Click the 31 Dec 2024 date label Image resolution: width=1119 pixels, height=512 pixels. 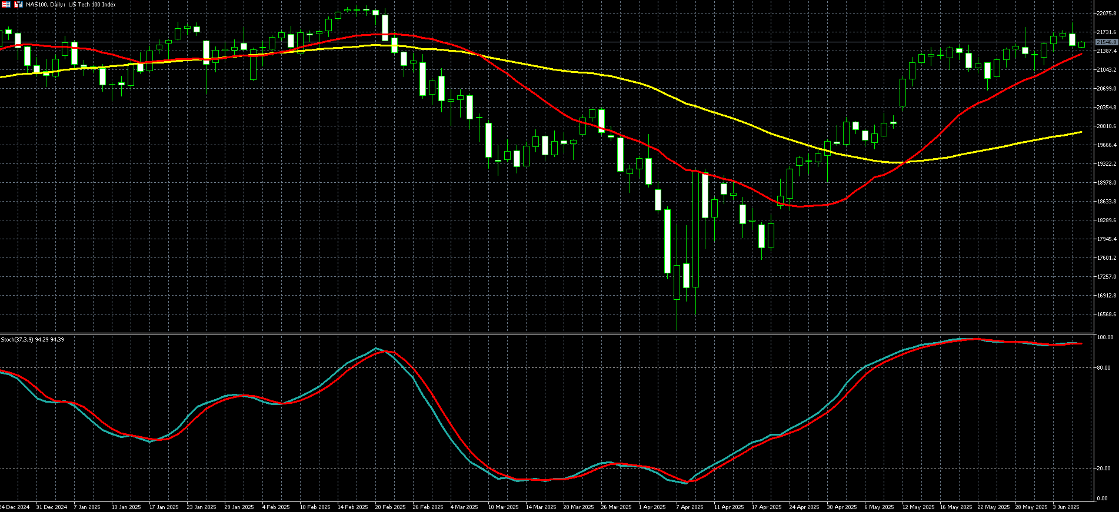[x=52, y=507]
